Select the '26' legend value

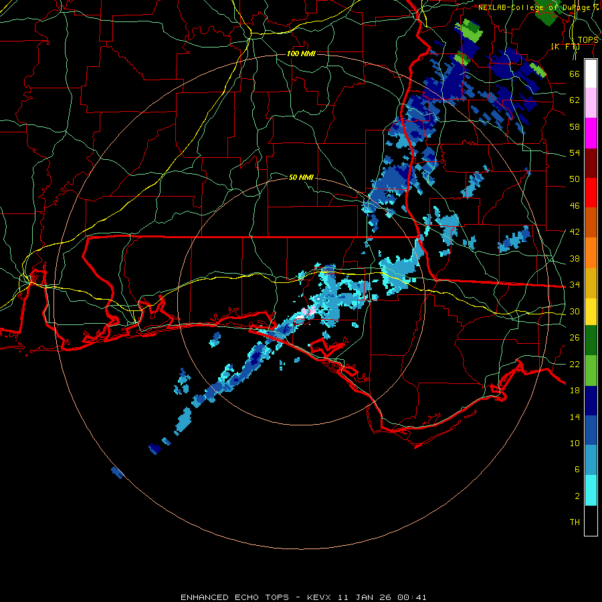575,338
